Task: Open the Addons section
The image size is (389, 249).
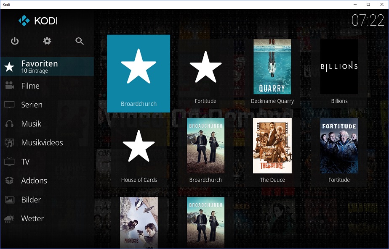Action: point(47,181)
